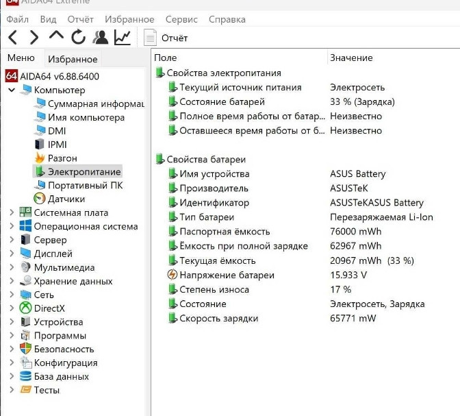Image resolution: width=460 pixels, height=416 pixels.
Task: Click the Отчёт toolbar button label
Action: click(x=175, y=38)
